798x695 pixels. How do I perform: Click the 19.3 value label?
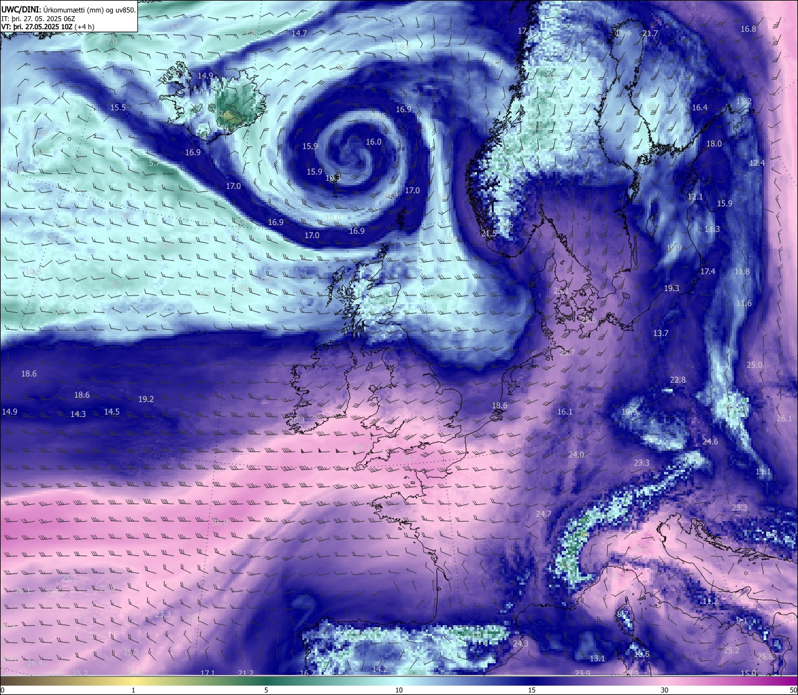(x=671, y=289)
